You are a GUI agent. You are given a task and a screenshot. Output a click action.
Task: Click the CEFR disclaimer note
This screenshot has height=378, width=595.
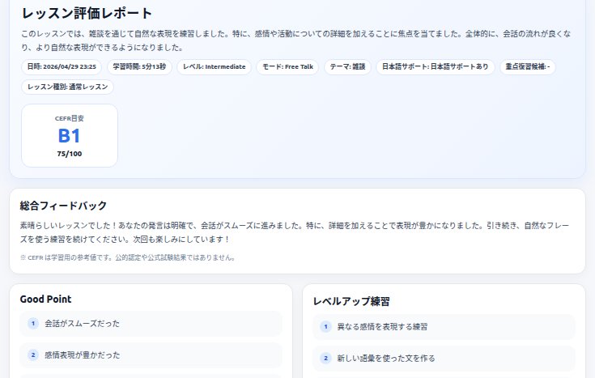click(x=128, y=257)
